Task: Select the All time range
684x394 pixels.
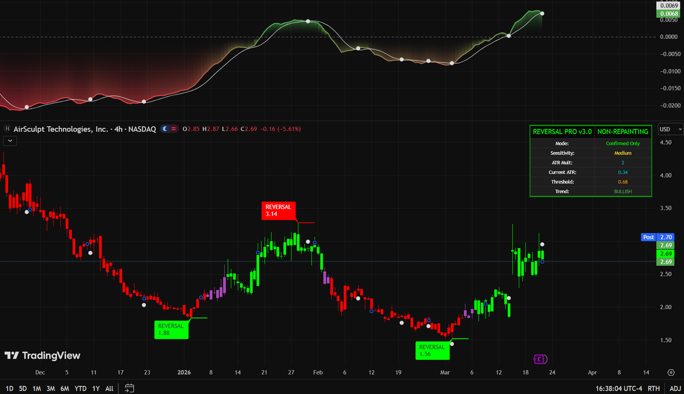Action: coord(109,388)
